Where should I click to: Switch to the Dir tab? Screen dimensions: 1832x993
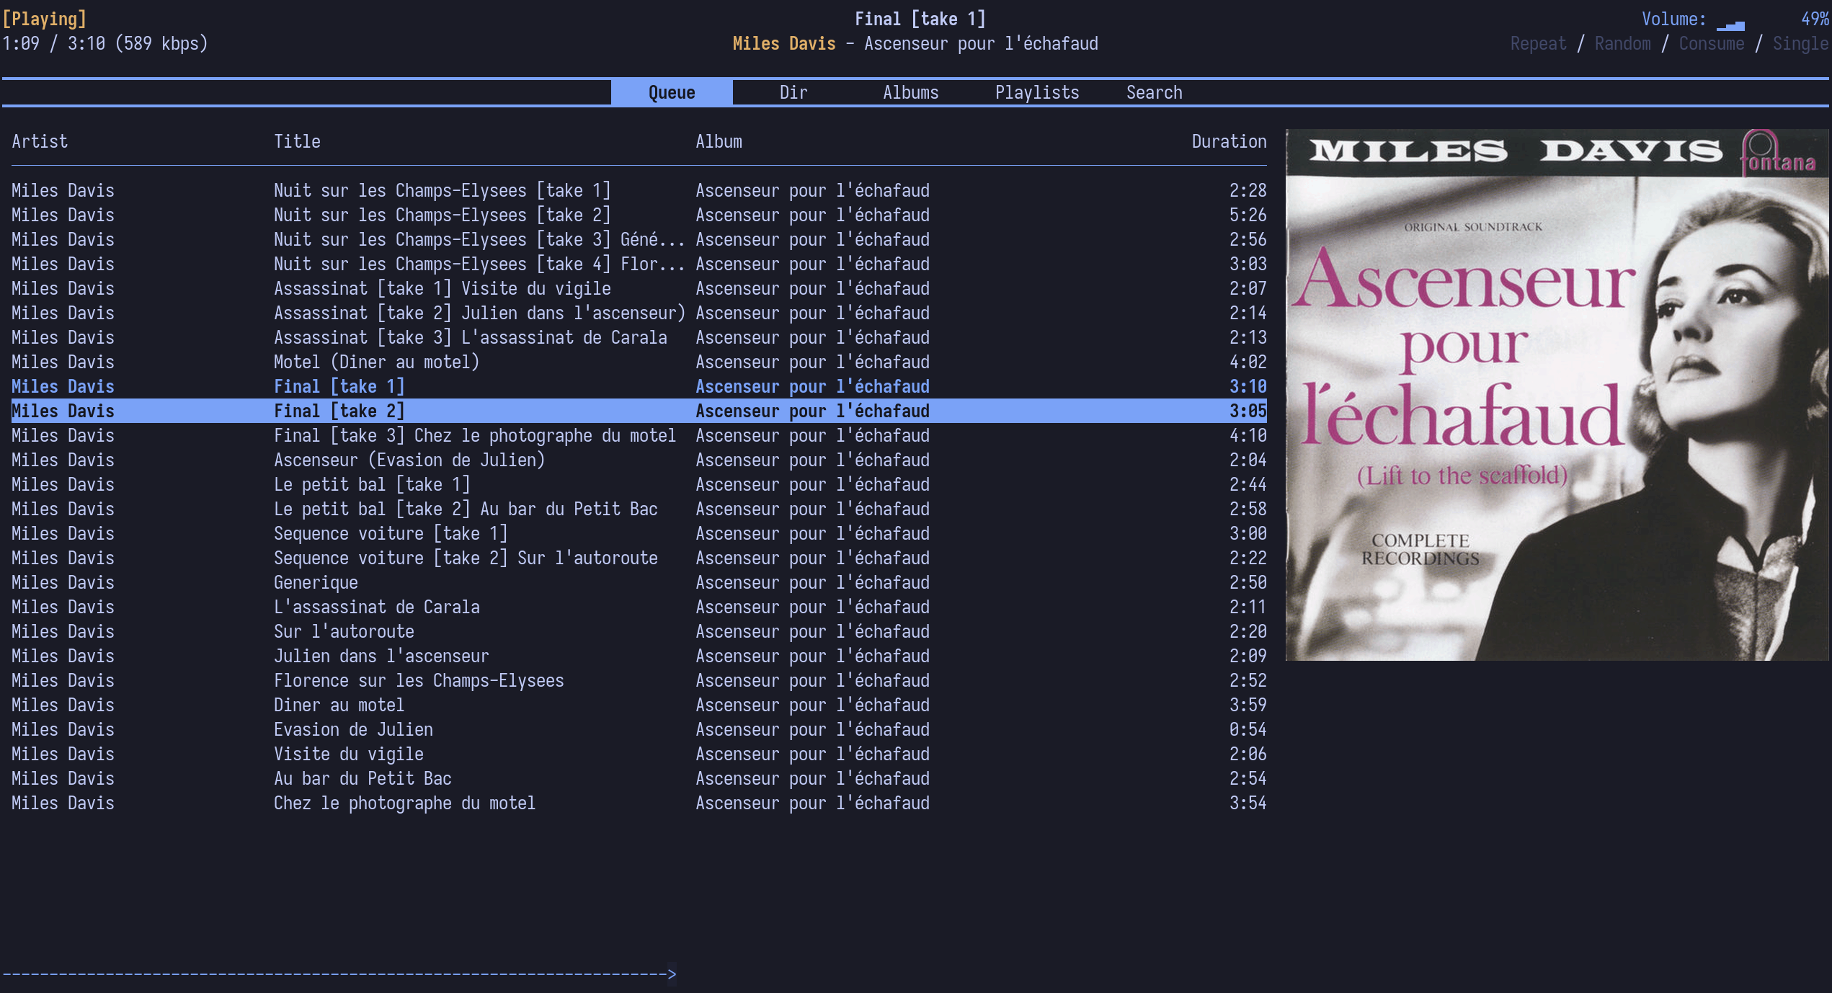click(793, 93)
